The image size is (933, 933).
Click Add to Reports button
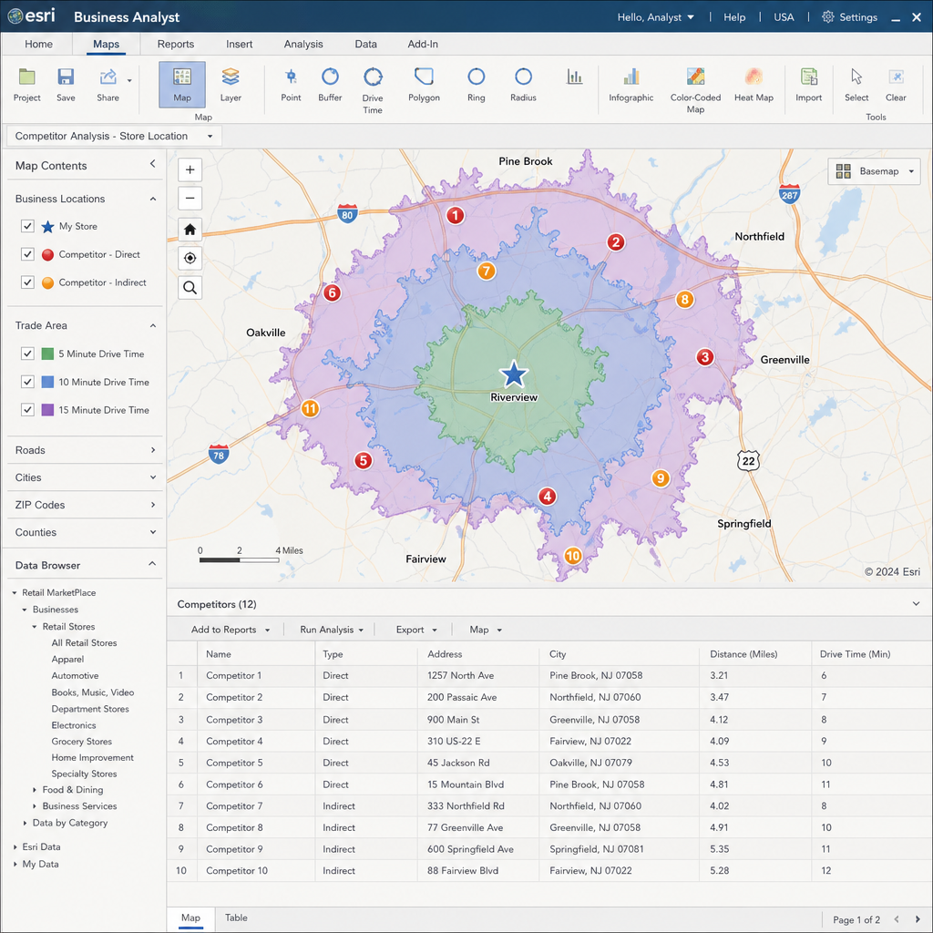click(231, 630)
